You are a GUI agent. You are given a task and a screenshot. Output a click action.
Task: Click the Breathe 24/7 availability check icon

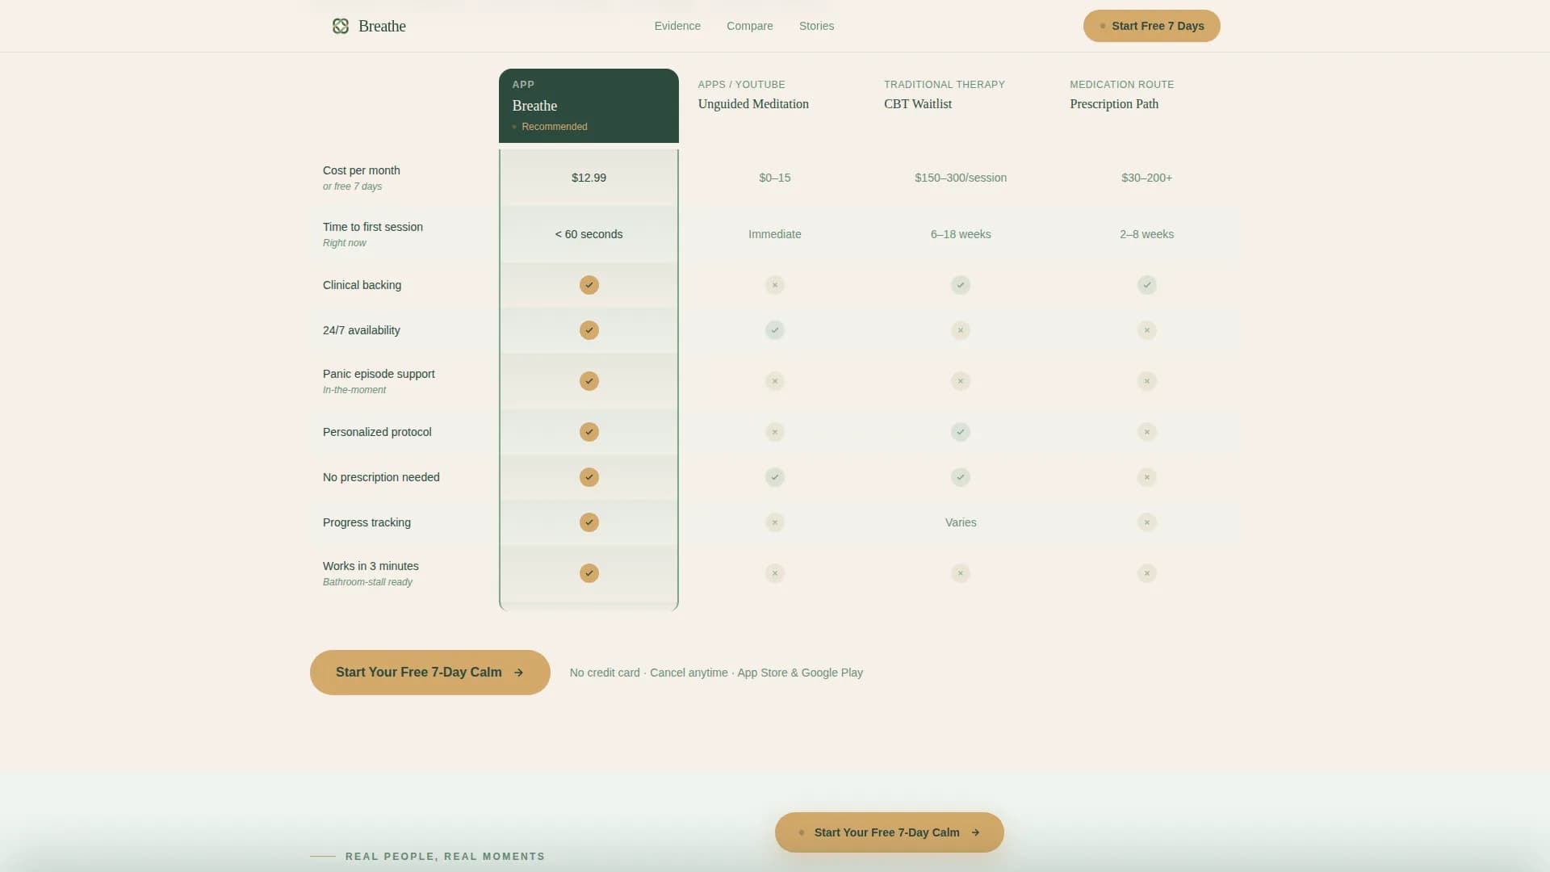[589, 330]
